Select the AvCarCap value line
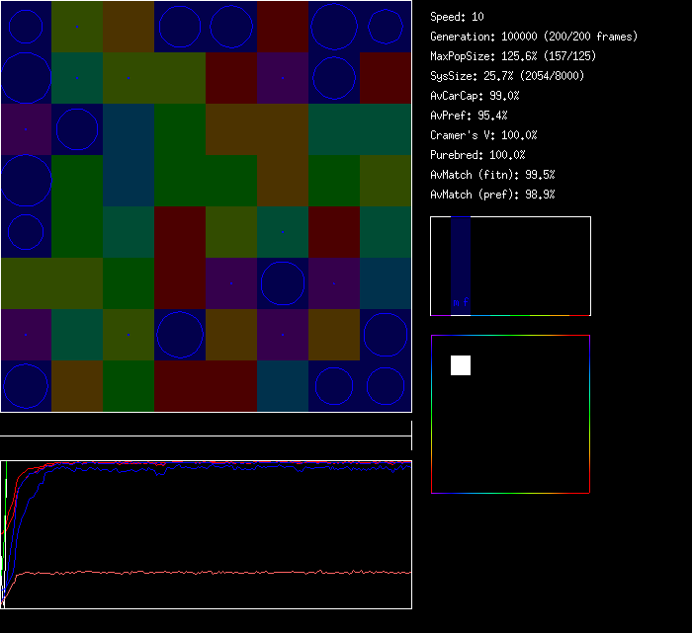Viewport: 692px width, 633px height. pos(476,96)
